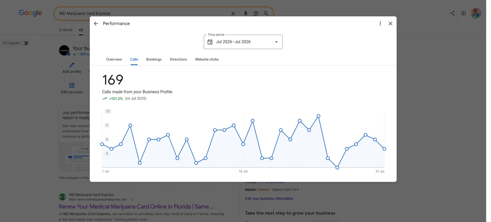Click the +101.2% green trend arrow
Image resolution: width=491 pixels, height=222 pixels.
(105, 98)
